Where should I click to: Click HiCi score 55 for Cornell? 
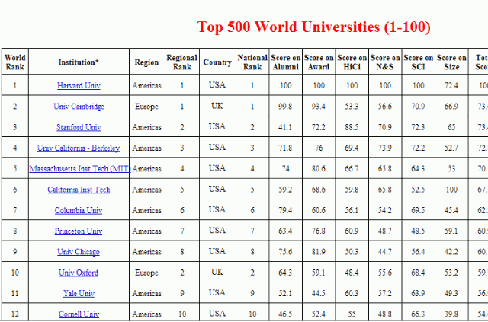coord(352,314)
